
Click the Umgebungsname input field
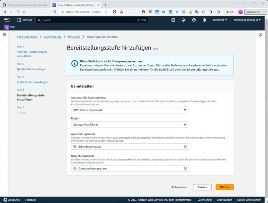click(x=130, y=168)
